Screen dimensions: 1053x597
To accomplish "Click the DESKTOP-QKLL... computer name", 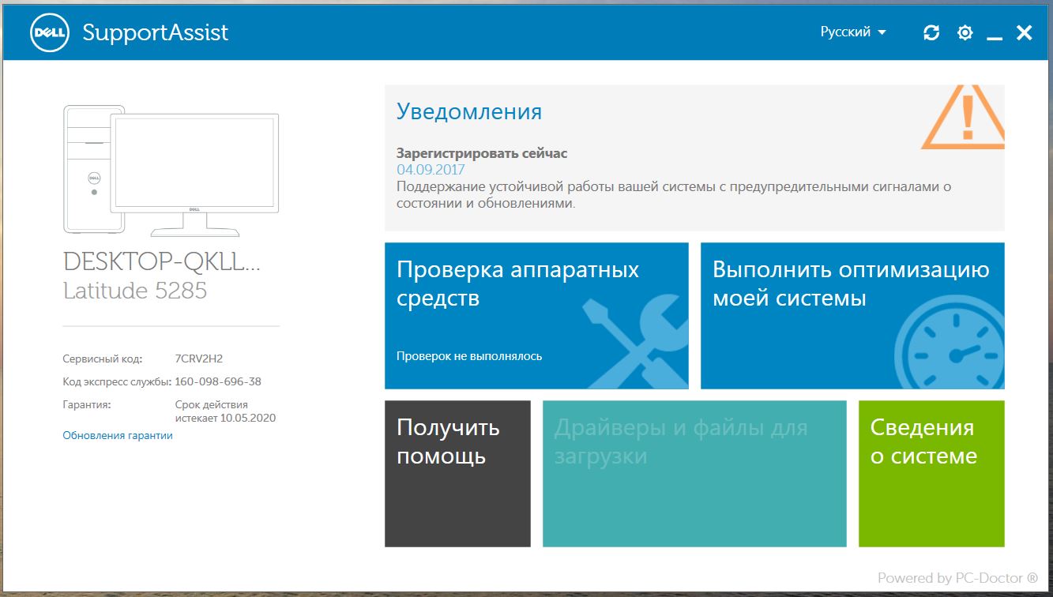I will [x=162, y=262].
